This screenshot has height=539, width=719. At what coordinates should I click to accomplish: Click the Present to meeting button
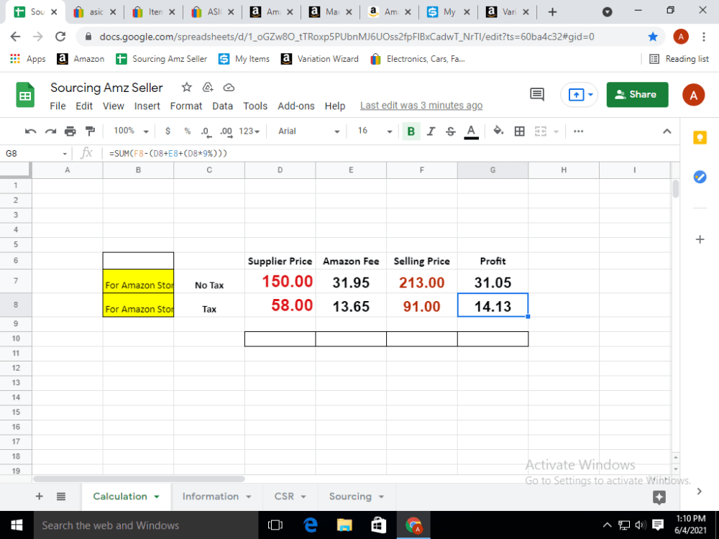coord(579,95)
